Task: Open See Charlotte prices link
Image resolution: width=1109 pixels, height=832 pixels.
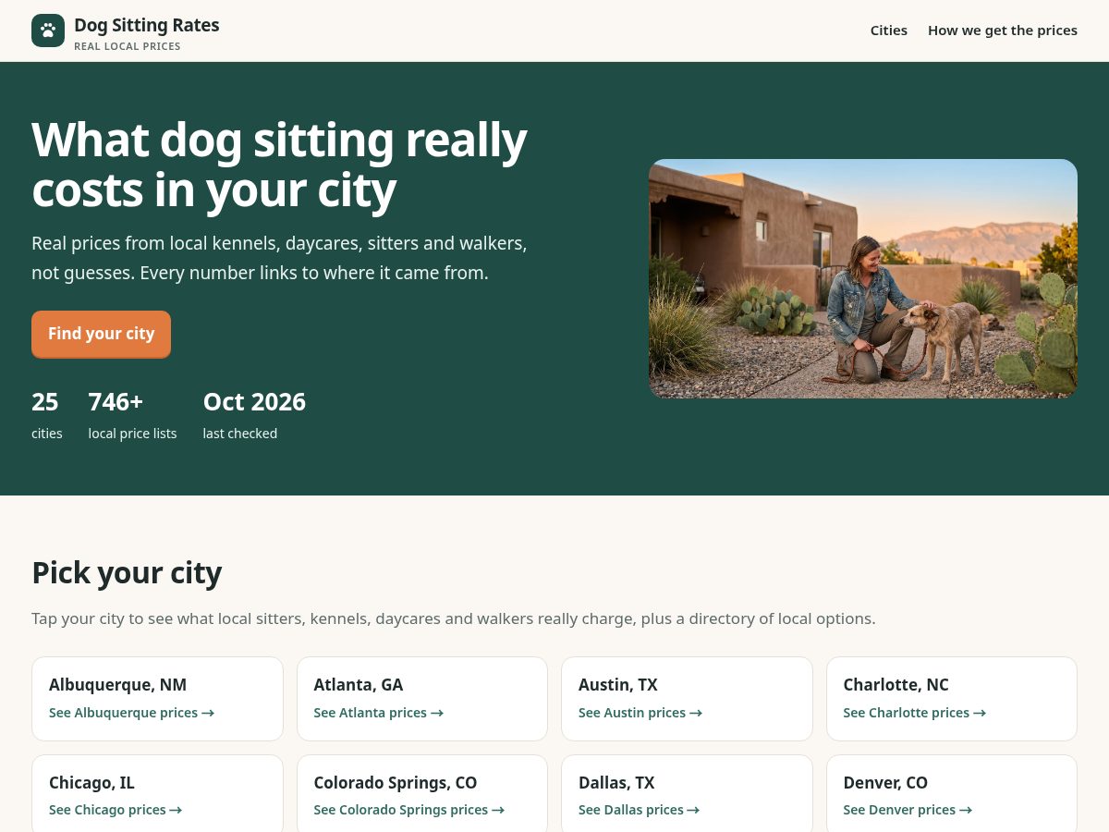Action: 914,713
